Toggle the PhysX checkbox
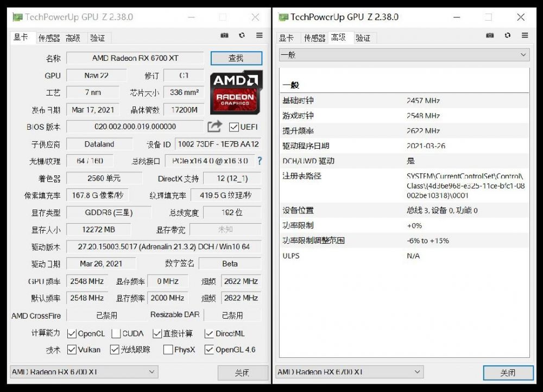Viewport: 543px width, 392px height. point(168,350)
